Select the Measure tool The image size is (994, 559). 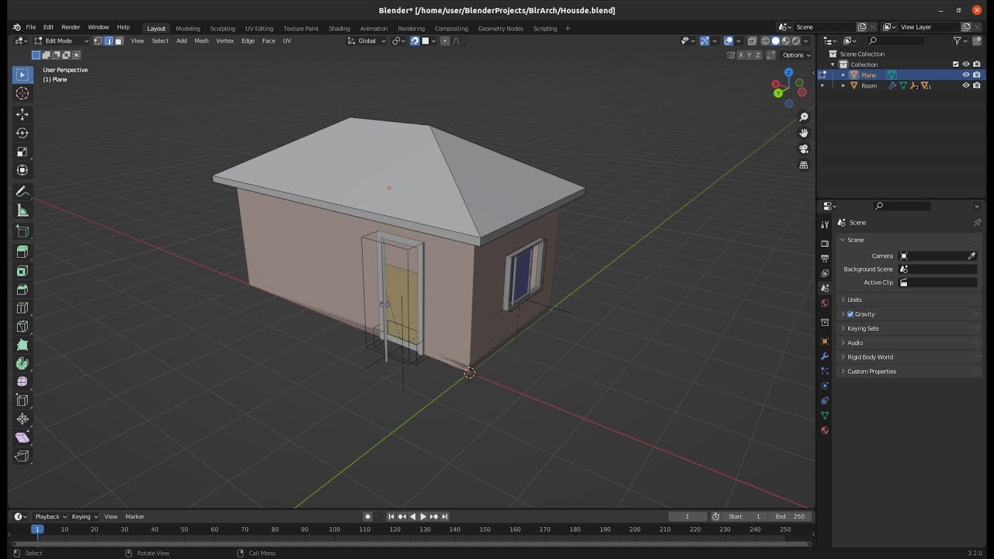point(23,210)
